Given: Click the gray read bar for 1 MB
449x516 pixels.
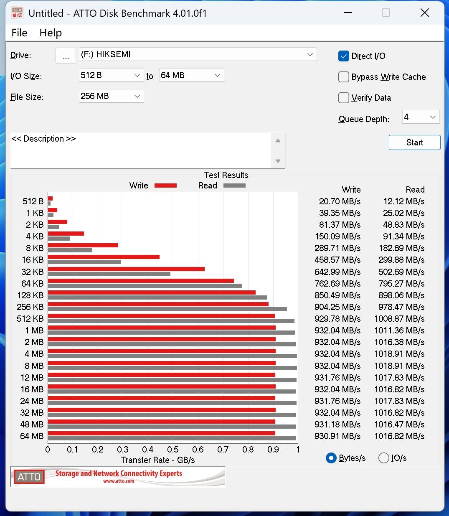Looking at the screenshot, I should (x=171, y=333).
